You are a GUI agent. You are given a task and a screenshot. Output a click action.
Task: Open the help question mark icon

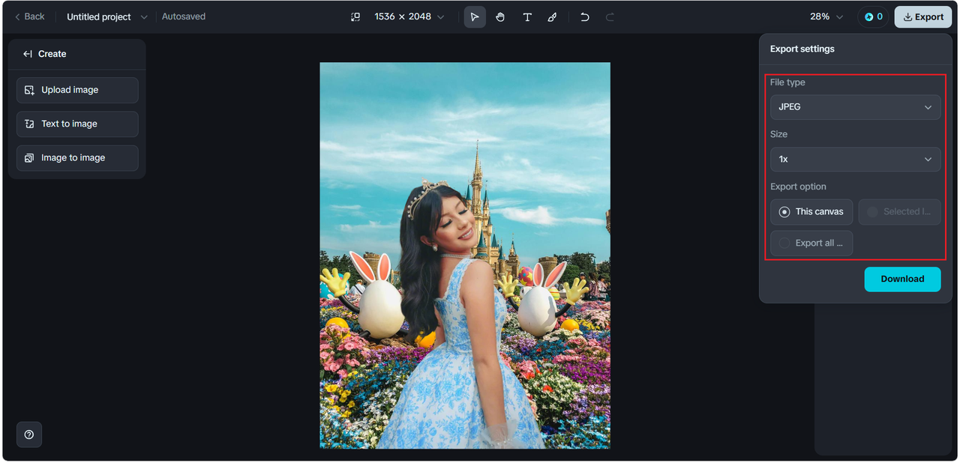[29, 435]
